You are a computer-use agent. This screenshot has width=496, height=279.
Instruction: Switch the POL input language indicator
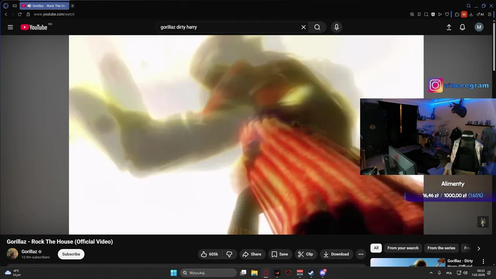pyautogui.click(x=449, y=273)
